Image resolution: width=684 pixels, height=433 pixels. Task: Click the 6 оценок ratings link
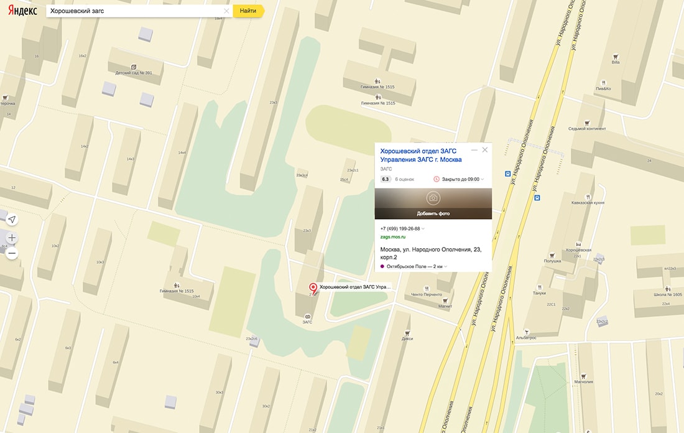pyautogui.click(x=404, y=179)
